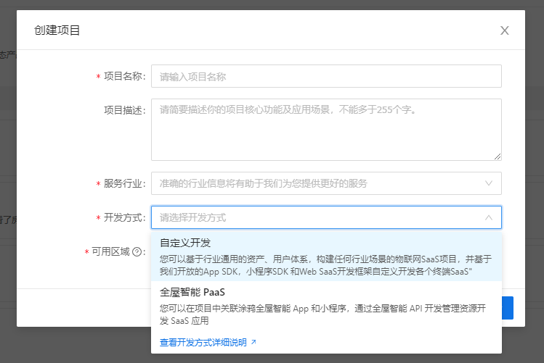Focus the 项目描述 text area
The width and height of the screenshot is (544, 363).
click(x=326, y=130)
